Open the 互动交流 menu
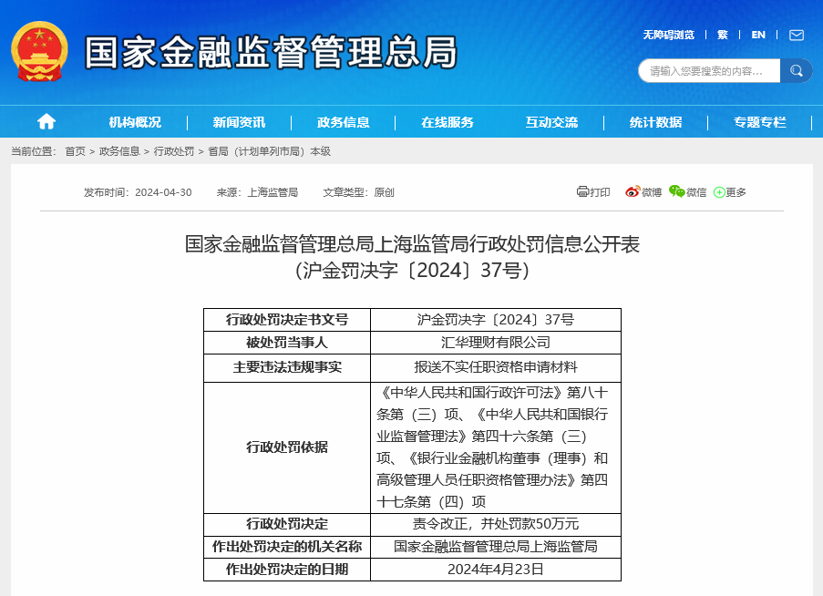Screen dimensions: 823x596 (551, 122)
